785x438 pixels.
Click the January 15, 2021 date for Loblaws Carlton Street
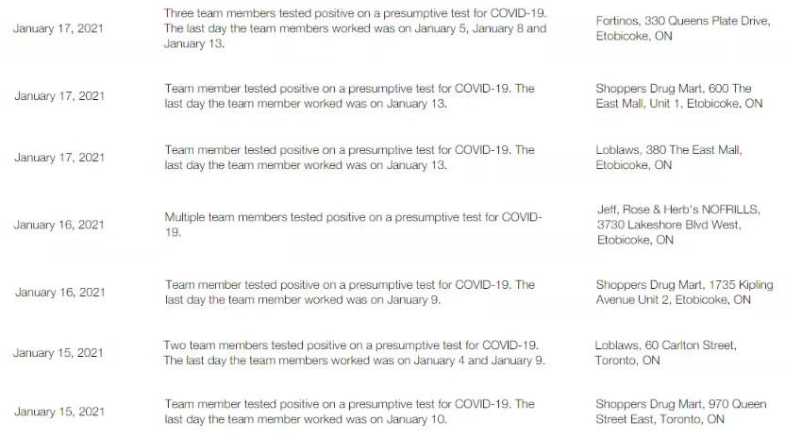coord(58,353)
